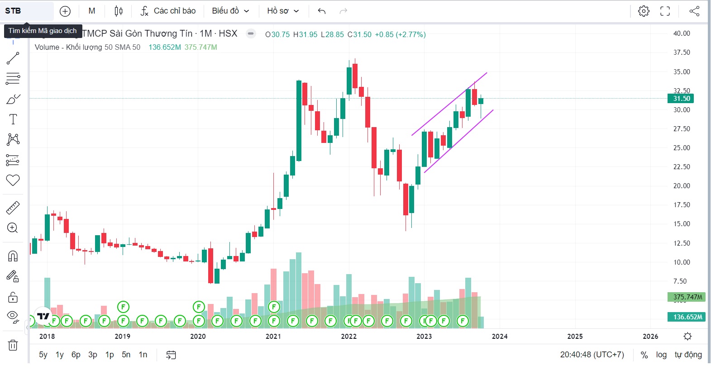Redo the last chart action
The height and width of the screenshot is (370, 711).
click(x=344, y=11)
